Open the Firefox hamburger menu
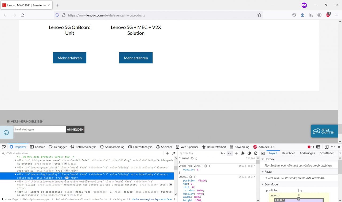This screenshot has height=202, width=342. 336,15
